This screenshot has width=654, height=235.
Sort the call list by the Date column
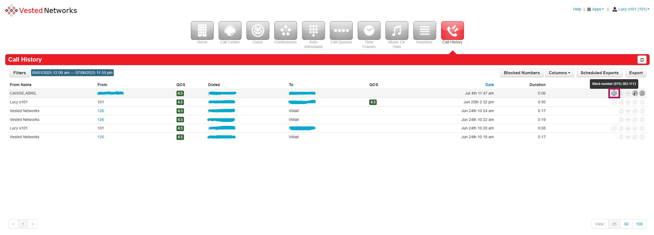click(x=489, y=85)
